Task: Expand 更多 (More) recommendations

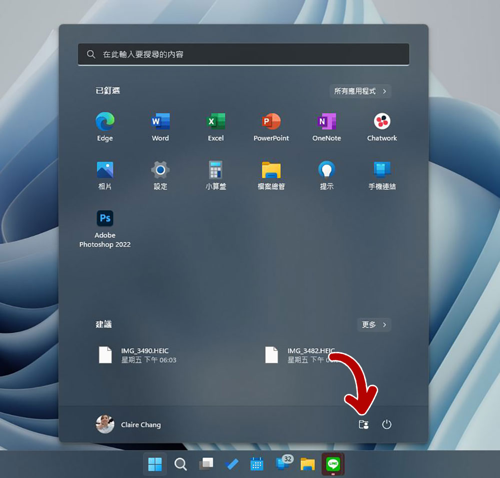Action: (374, 325)
